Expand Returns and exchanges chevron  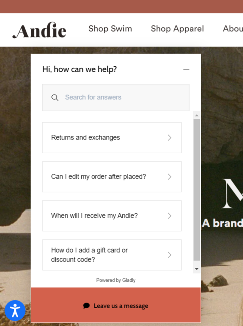(169, 138)
